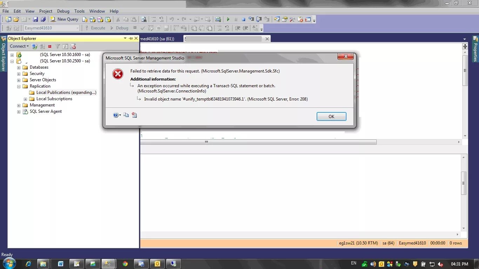Open the Properties Window toolbar icon
The width and height of the screenshot is (479, 269).
coord(285,19)
